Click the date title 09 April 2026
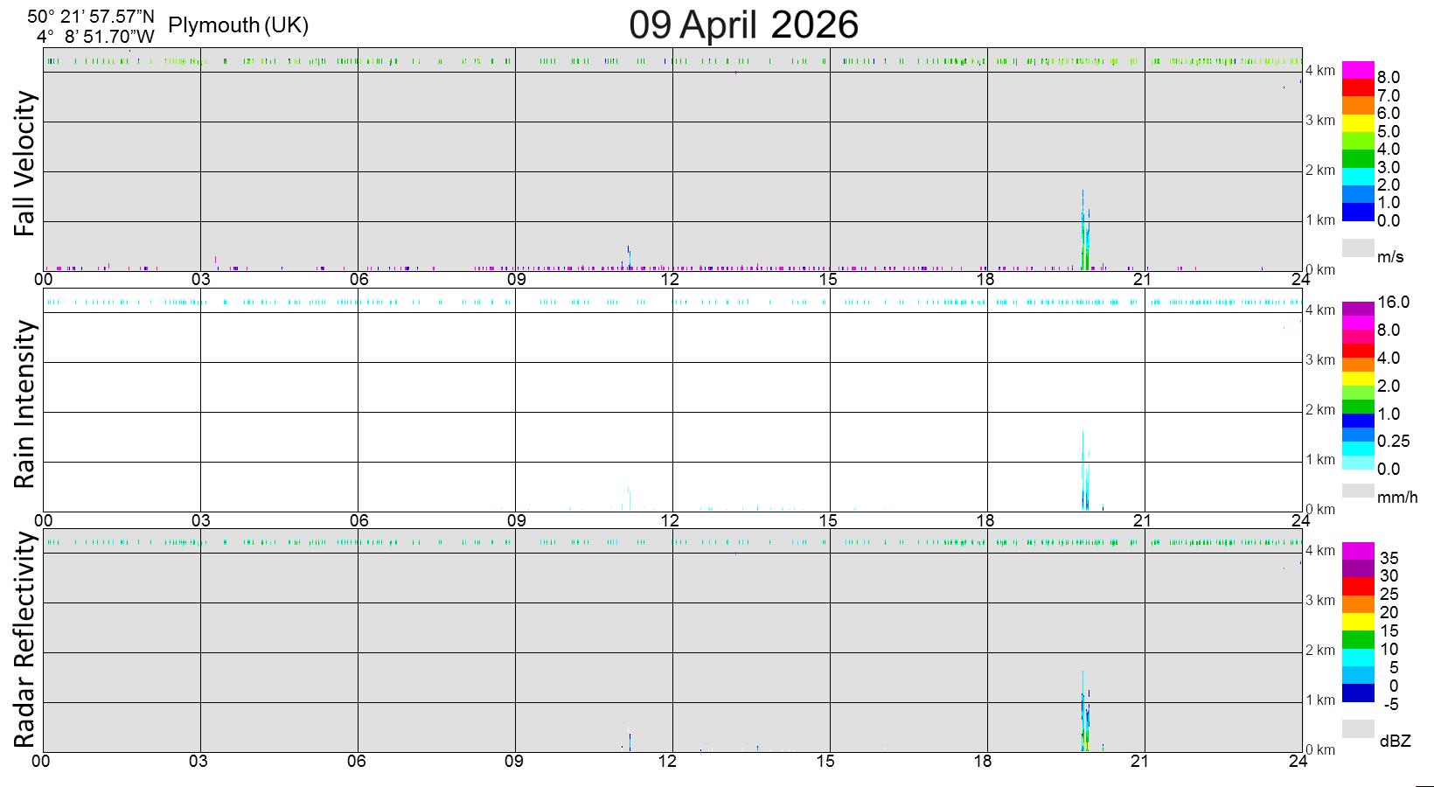This screenshot has height=787, width=1434. pyautogui.click(x=743, y=25)
